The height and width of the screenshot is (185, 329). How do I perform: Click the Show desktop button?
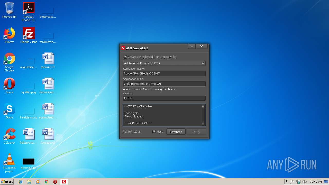[x=326, y=182]
